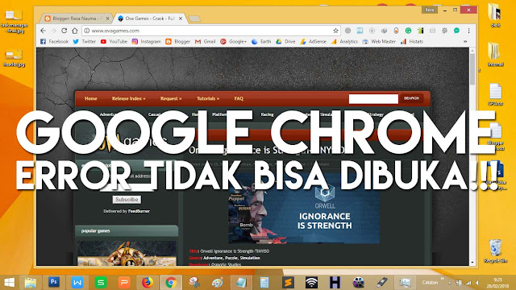Bookmark this page with the star icon
Screen dimensions: 516x290
(335, 31)
